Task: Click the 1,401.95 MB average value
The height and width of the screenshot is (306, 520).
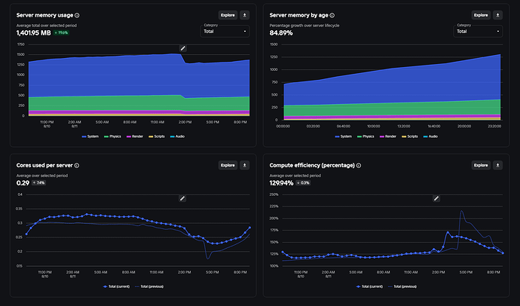Action: (33, 33)
